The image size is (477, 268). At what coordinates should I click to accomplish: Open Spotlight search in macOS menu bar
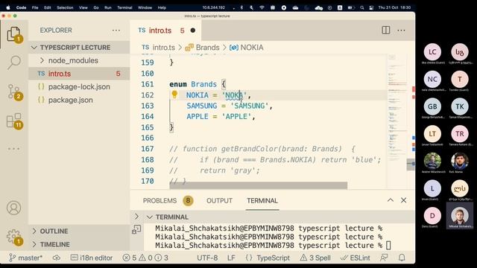361,7
